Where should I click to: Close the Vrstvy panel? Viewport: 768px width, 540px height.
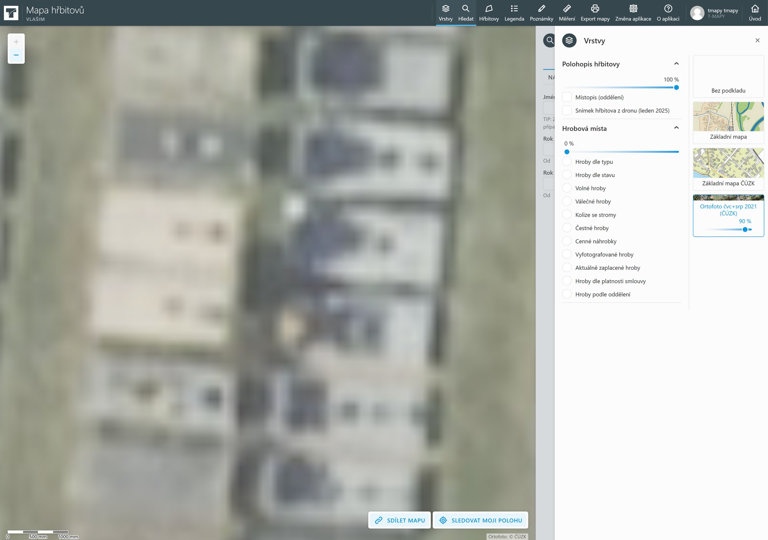(757, 40)
